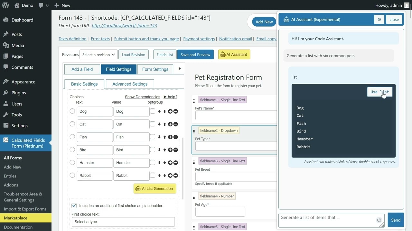The height and width of the screenshot is (231, 412).
Task: Add a choice after Bird row
Action: click(170, 150)
